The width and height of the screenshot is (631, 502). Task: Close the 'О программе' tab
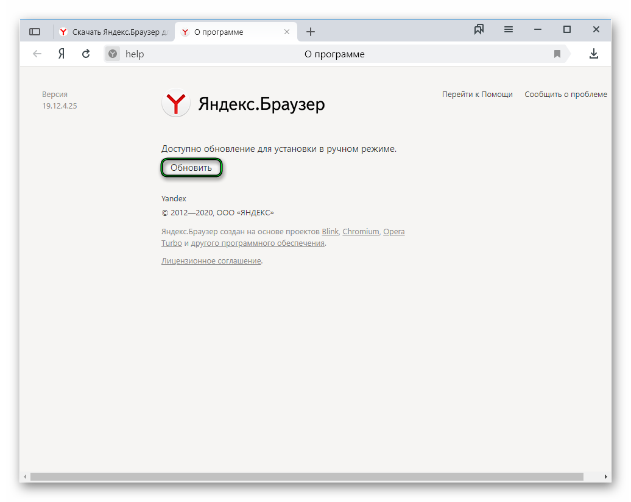click(286, 32)
